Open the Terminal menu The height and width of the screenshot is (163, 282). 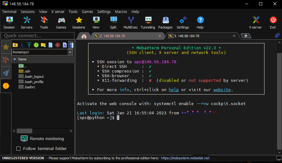(9, 12)
